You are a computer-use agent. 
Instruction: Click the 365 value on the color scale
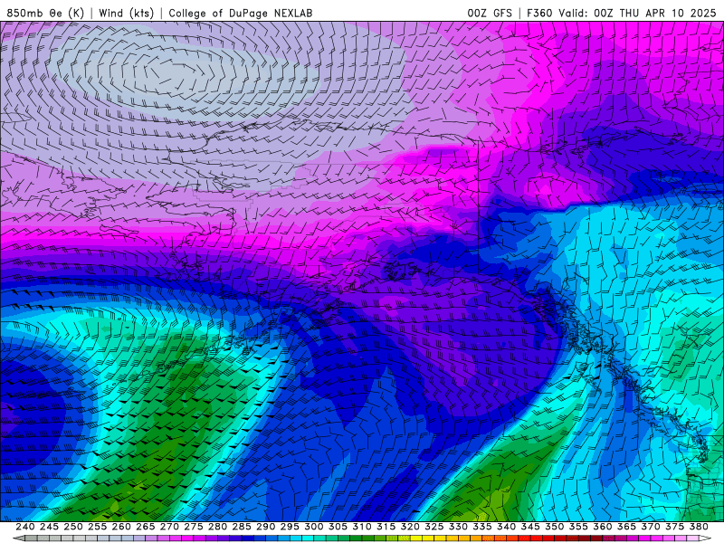tap(626, 527)
